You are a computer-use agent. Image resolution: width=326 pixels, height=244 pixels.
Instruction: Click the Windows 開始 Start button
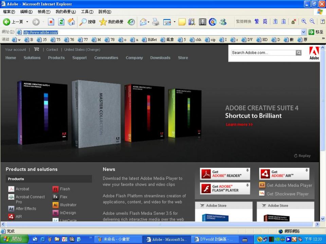[13, 239]
